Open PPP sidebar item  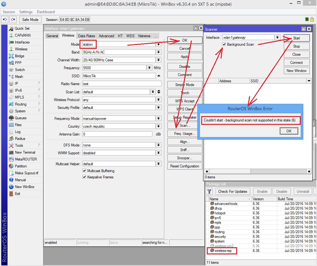click(x=18, y=63)
